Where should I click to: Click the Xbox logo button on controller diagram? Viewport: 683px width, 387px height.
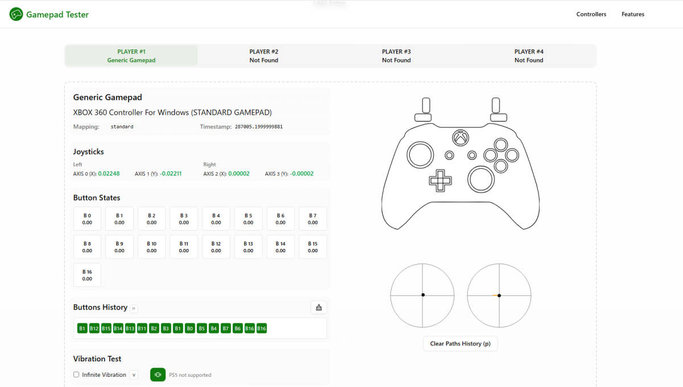[x=460, y=138]
